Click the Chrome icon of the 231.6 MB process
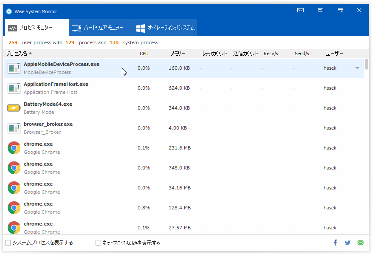 pos(14,148)
